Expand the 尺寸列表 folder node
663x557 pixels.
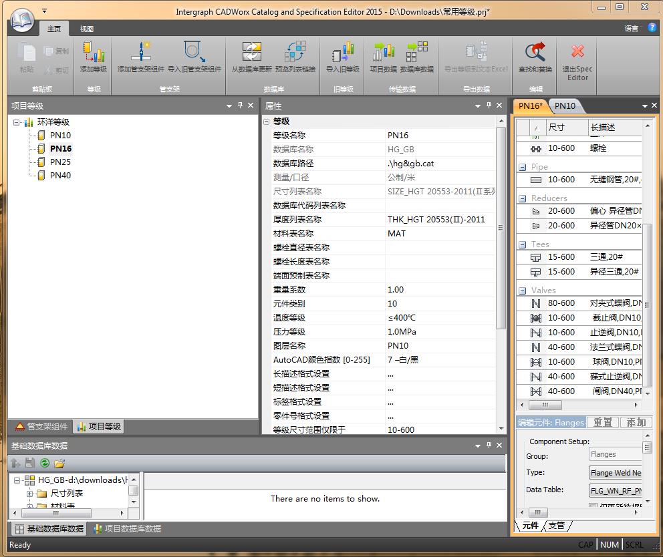click(29, 493)
